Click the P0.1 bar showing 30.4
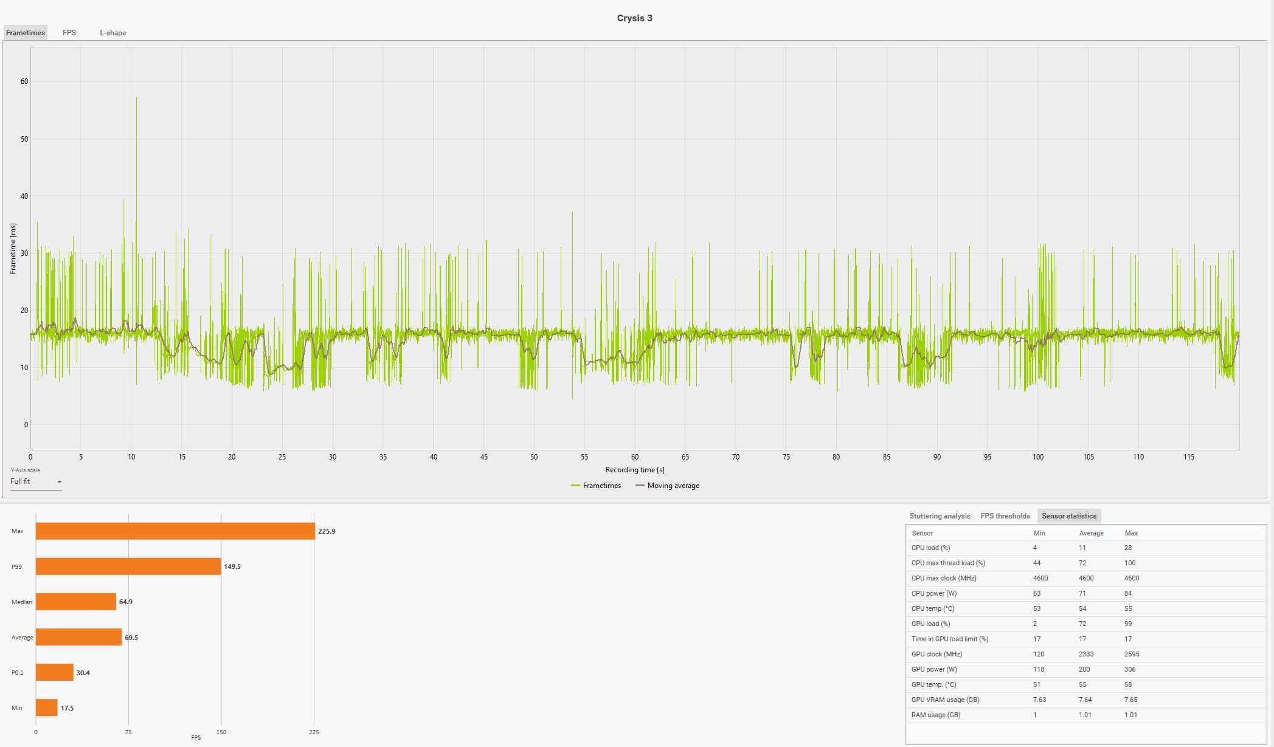The width and height of the screenshot is (1274, 747). pos(55,672)
